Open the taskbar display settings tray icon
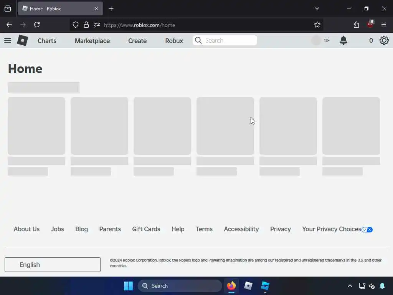The image size is (393, 295). [362, 286]
